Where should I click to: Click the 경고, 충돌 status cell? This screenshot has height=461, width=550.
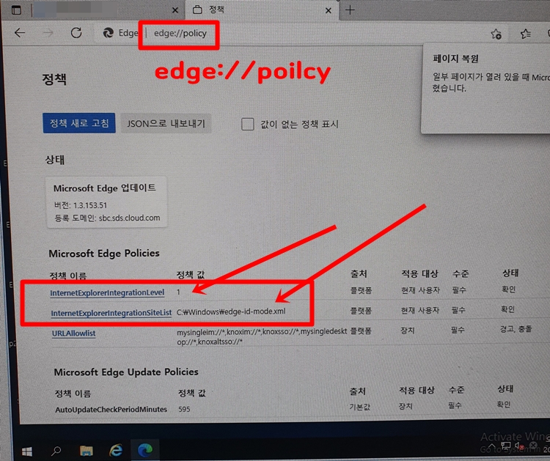click(516, 329)
